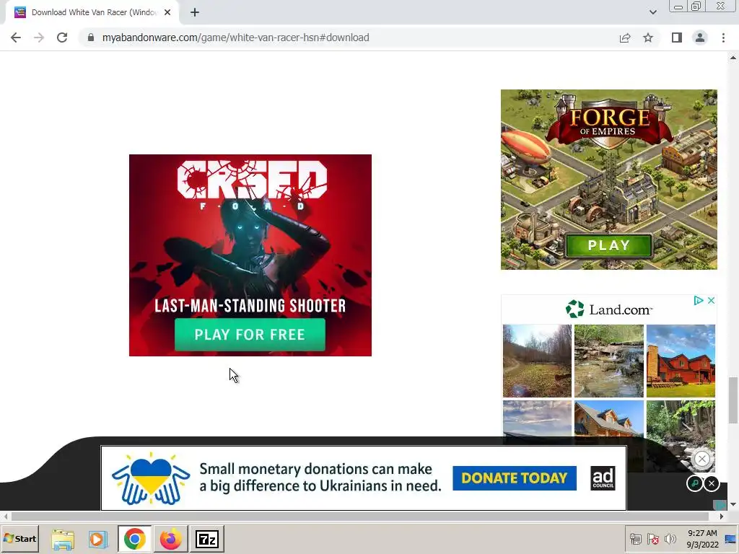Image resolution: width=739 pixels, height=554 pixels.
Task: Select the Download White Van Racer tab
Action: coord(92,12)
